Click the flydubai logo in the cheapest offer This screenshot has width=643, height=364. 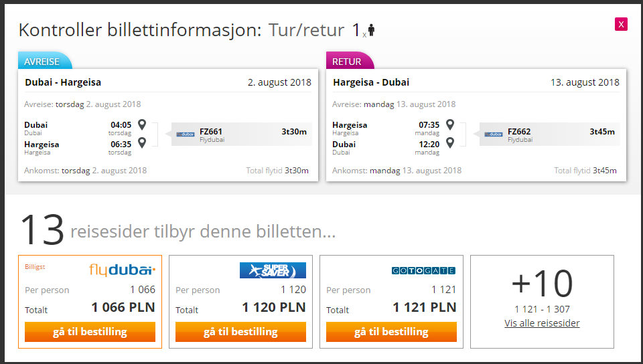point(122,270)
